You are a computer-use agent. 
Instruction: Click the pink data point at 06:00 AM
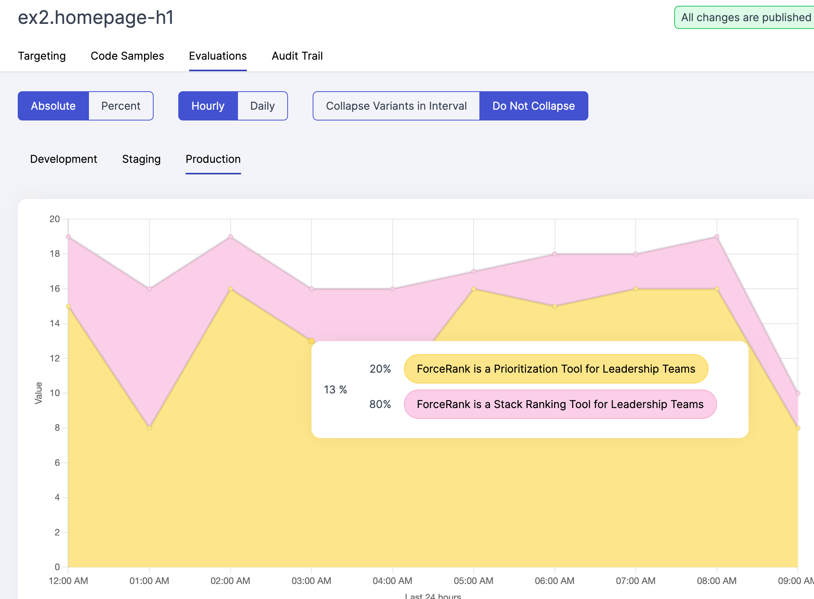555,254
